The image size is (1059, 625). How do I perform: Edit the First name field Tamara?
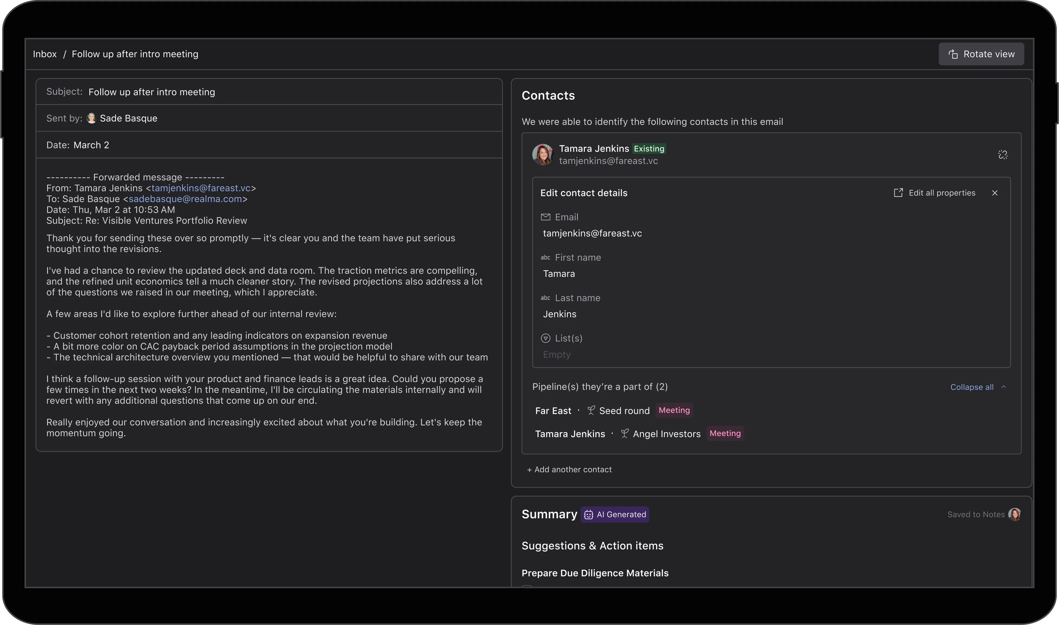(559, 274)
